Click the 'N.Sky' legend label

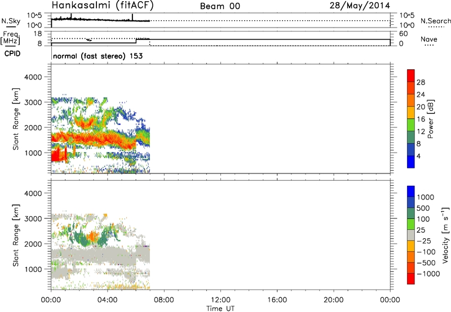pos(11,21)
